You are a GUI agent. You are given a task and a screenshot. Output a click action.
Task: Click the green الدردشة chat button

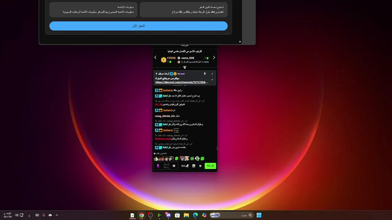[x=210, y=166]
